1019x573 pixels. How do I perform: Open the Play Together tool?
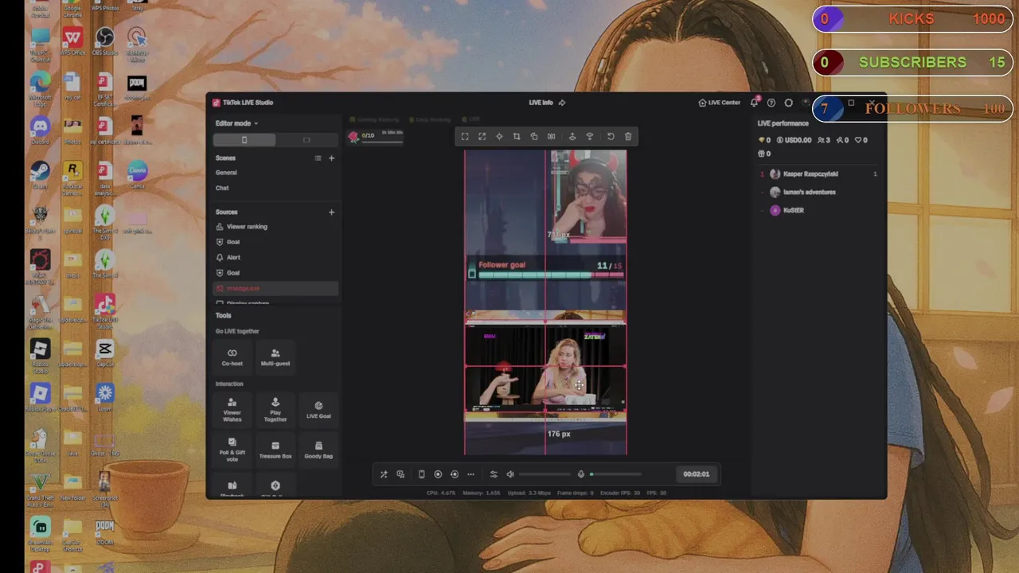(275, 410)
